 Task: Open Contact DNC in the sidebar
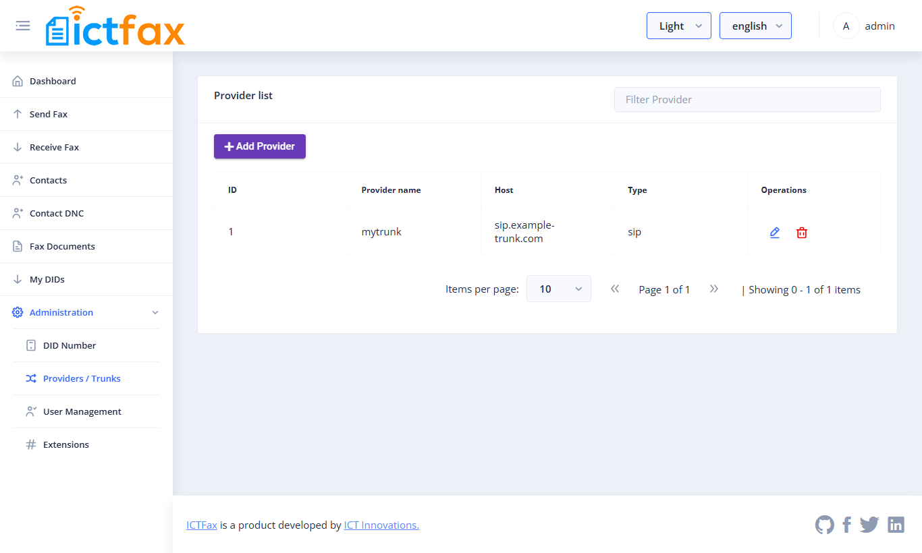point(86,213)
